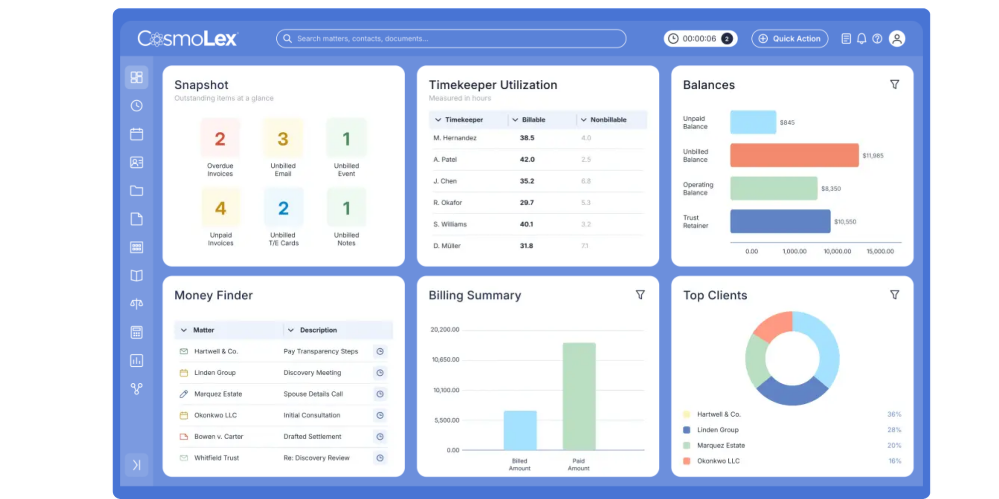The image size is (999, 499).
Task: Start timer for Okonkwo LLC row
Action: click(380, 415)
